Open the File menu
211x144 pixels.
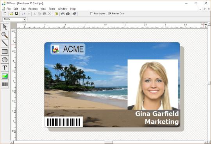(x=9, y=9)
